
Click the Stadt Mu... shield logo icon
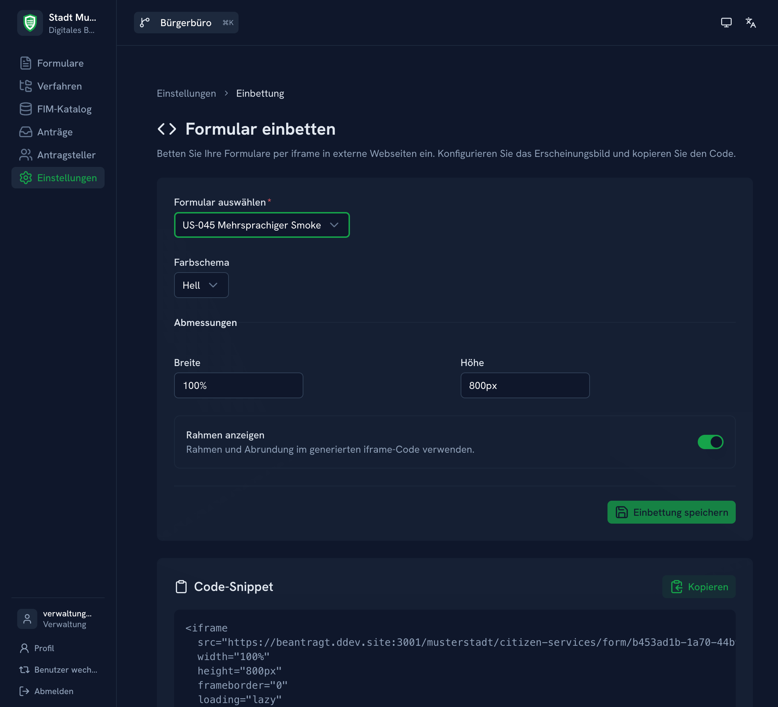(30, 23)
